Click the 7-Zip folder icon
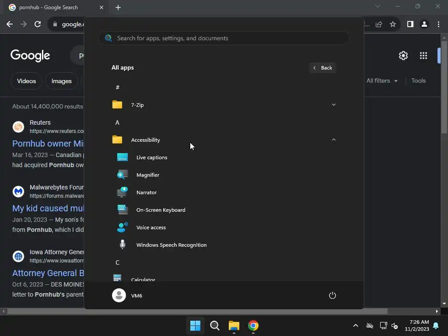The height and width of the screenshot is (336, 448). (x=117, y=105)
